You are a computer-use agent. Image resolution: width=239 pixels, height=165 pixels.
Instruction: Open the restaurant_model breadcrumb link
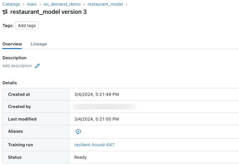point(105,4)
